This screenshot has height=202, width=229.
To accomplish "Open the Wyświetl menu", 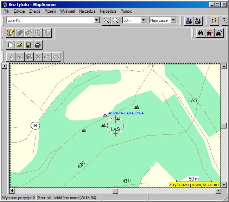I will [67, 11].
